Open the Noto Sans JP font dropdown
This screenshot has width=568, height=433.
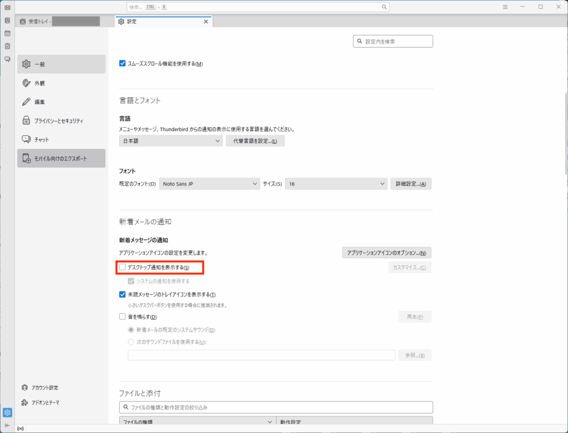point(209,184)
